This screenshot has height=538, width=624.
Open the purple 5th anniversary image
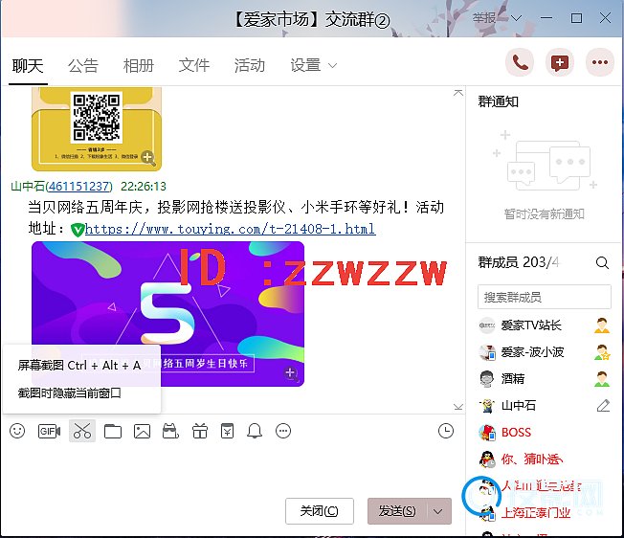167,314
